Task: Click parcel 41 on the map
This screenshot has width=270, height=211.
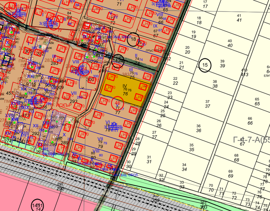Action: pyautogui.click(x=239, y=18)
